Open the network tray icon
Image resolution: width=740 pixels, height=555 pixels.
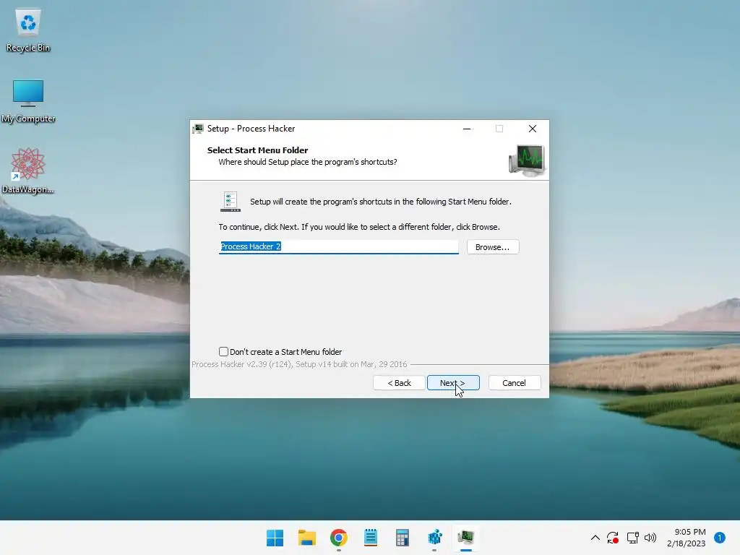click(x=632, y=538)
